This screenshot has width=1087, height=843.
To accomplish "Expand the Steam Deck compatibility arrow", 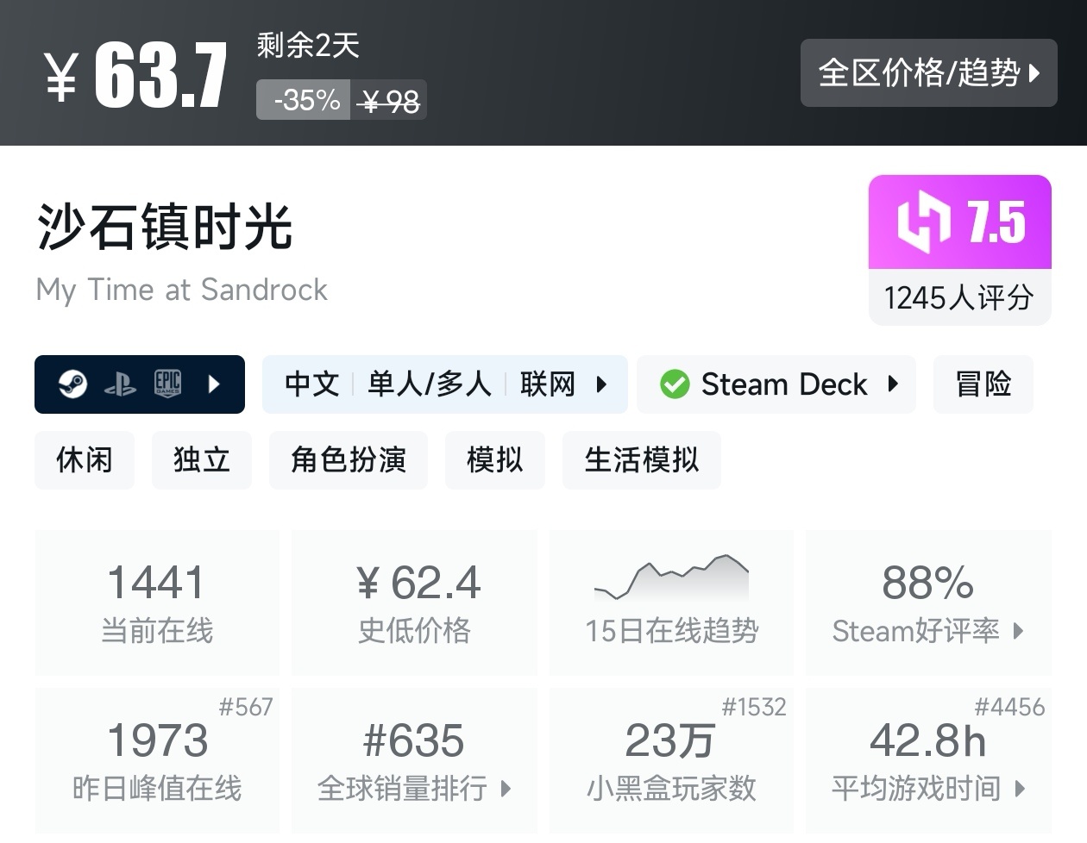I will coord(893,384).
